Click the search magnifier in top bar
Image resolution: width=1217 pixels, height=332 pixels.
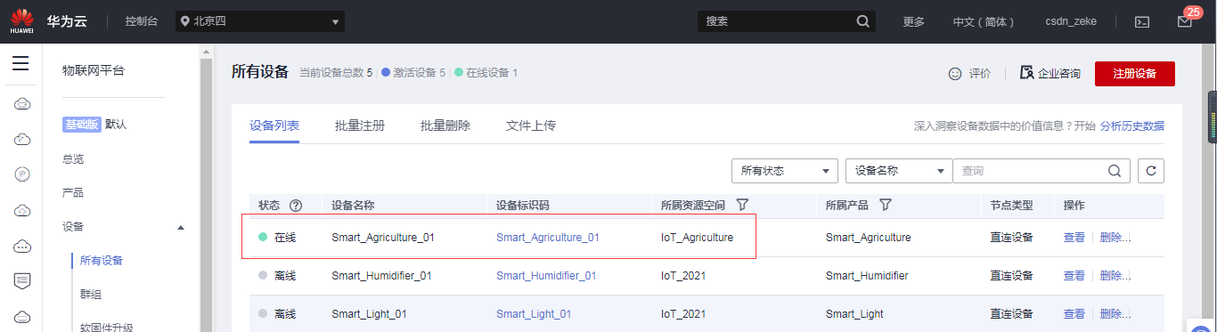click(862, 21)
